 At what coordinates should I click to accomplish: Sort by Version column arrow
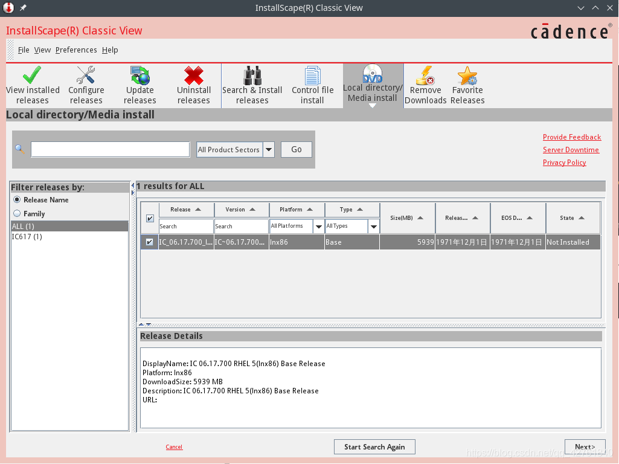(x=252, y=209)
